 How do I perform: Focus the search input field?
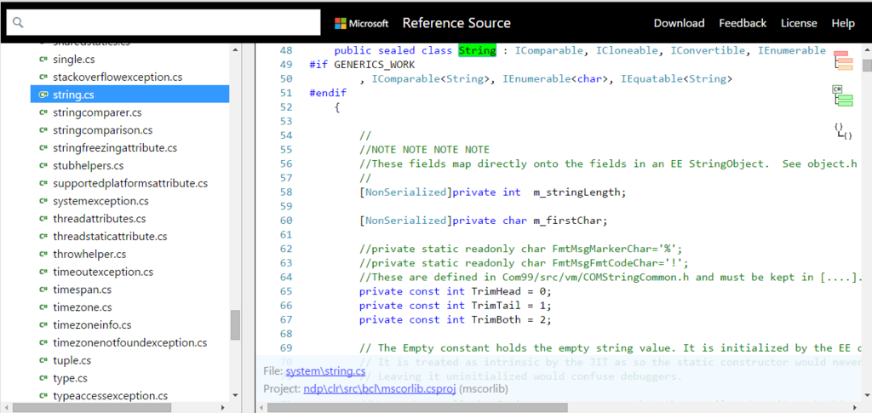pos(163,22)
